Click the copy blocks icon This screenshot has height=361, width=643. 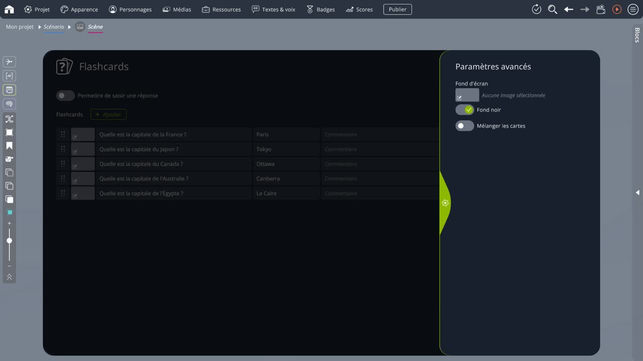[x=9, y=186]
